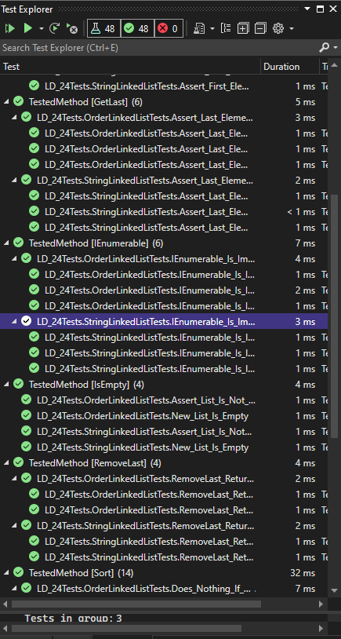
Task: Select StringLinkedListTests.New_List_Is_Empty test
Action: [143, 447]
